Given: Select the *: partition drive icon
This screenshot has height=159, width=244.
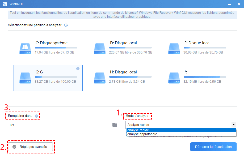Looking at the screenshot, I should (174, 78).
